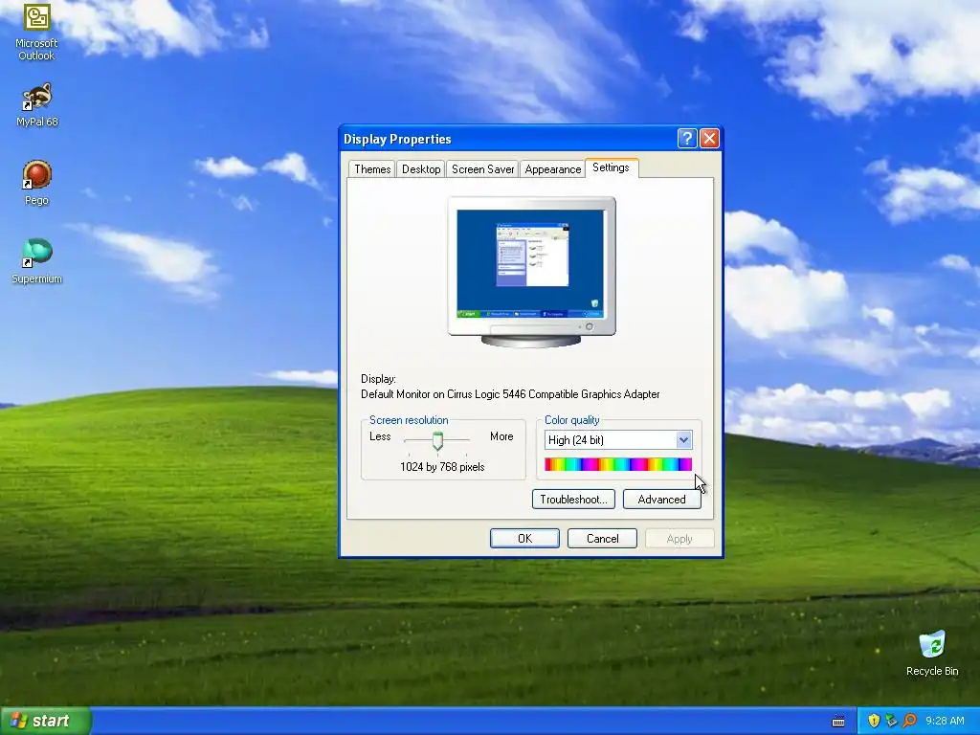Select the Recycle Bin icon
This screenshot has height=735, width=980.
click(932, 654)
